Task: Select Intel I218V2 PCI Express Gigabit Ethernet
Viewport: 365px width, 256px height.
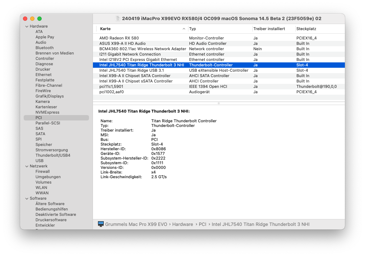Action: pos(219,60)
